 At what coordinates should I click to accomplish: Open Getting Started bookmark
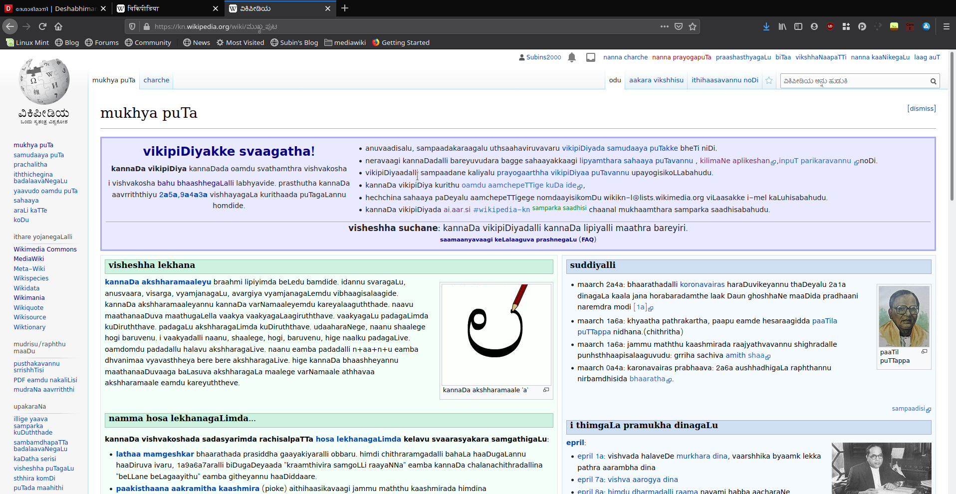[x=401, y=42]
